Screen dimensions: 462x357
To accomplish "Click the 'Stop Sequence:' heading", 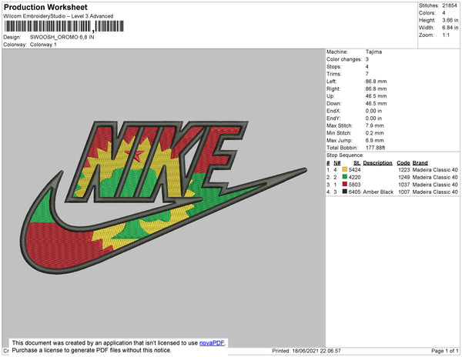I will (x=345, y=155).
